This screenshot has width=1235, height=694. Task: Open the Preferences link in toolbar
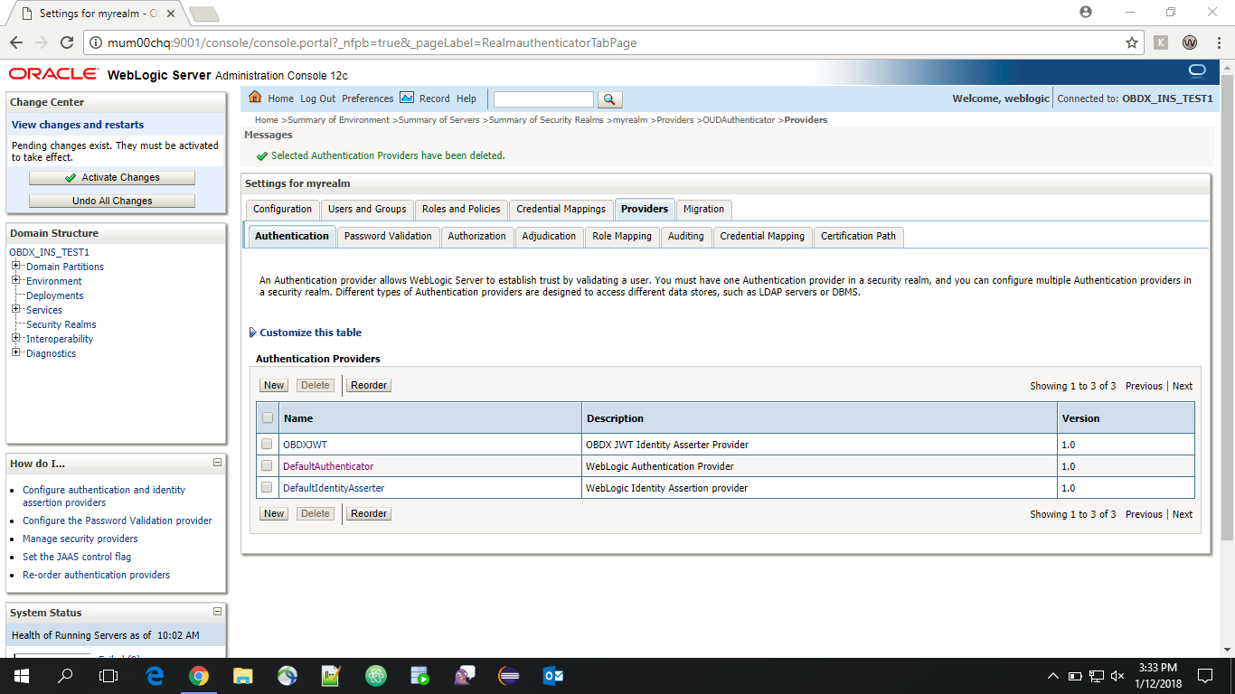tap(367, 98)
